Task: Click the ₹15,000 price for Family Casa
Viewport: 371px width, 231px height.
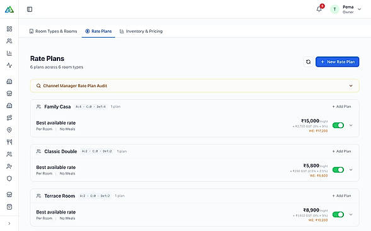Action: click(310, 121)
